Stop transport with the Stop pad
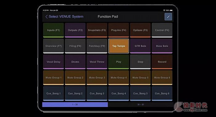 tap(140, 62)
